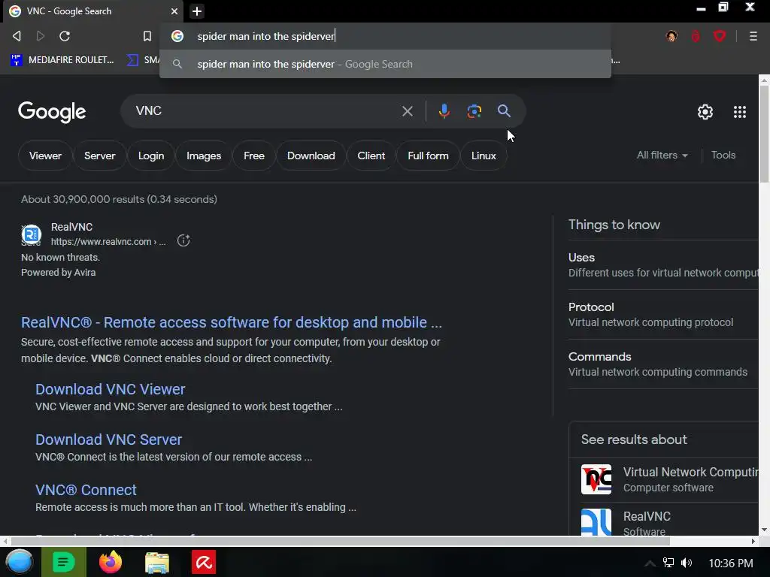Search by image with Google Lens icon
This screenshot has width=770, height=577.
(474, 111)
